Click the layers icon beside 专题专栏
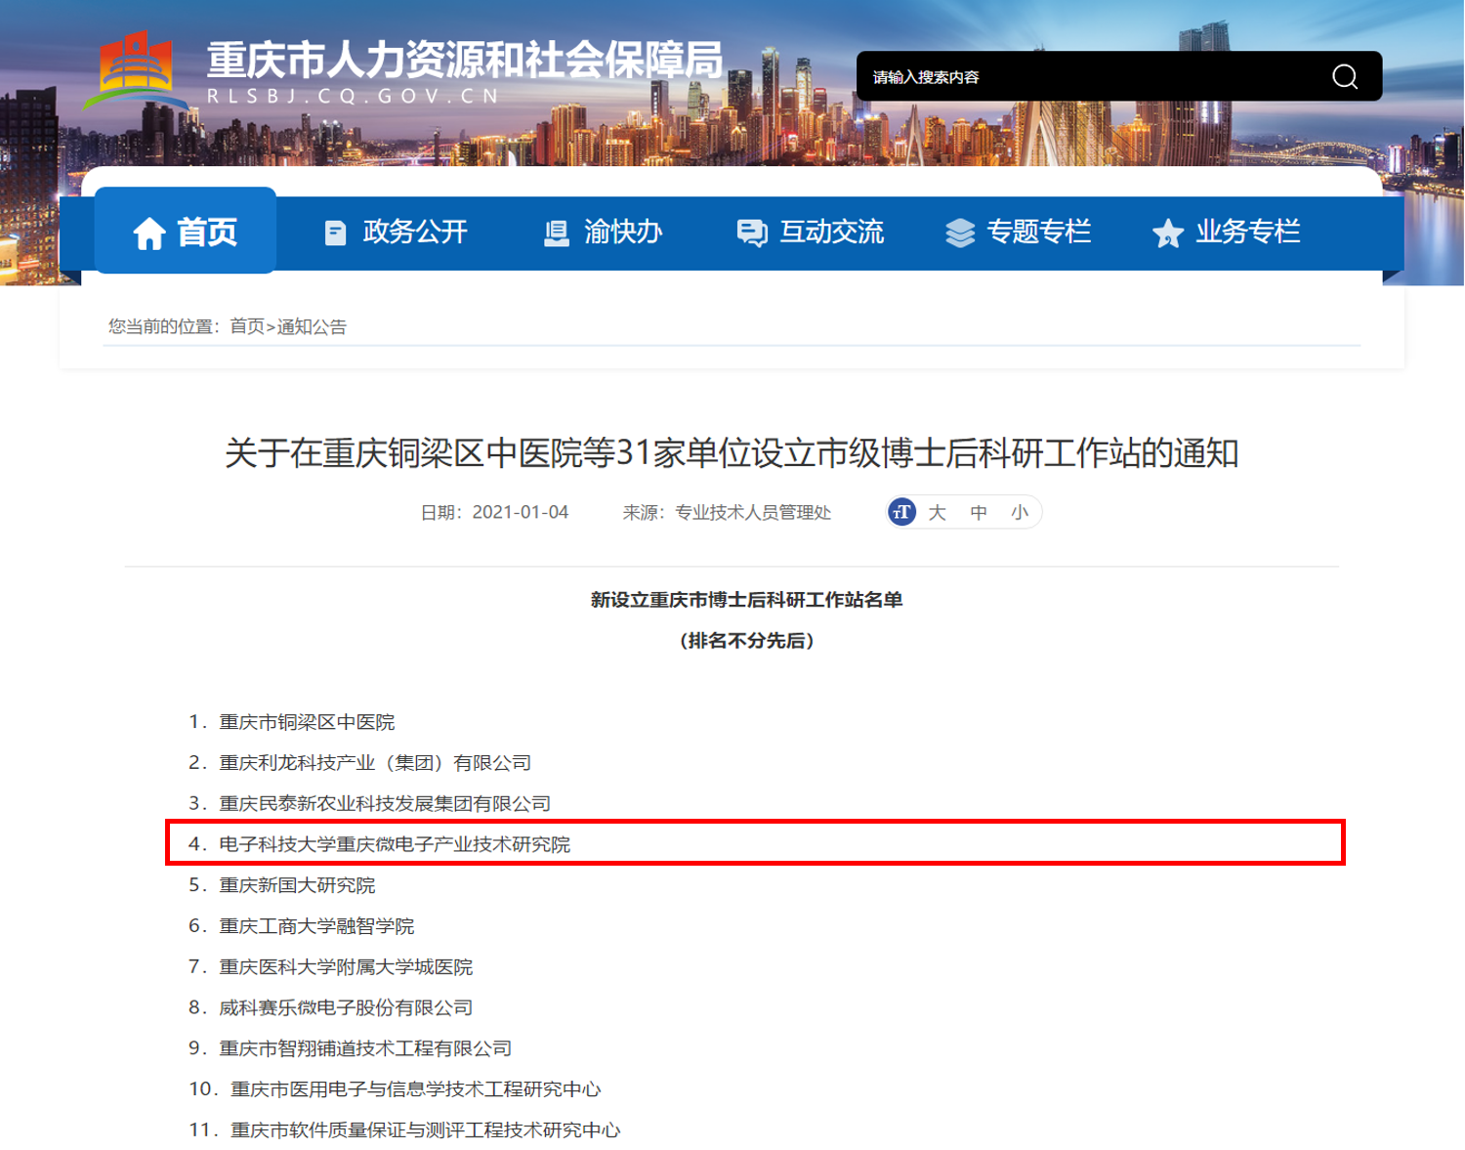This screenshot has height=1150, width=1465. coord(960,233)
